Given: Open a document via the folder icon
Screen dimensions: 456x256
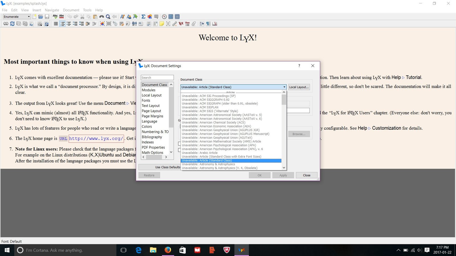Looking at the screenshot, I should pyautogui.click(x=40, y=16).
